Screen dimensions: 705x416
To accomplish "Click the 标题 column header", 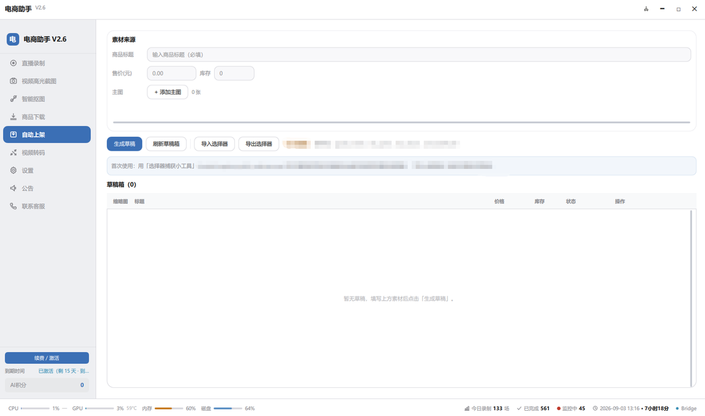I will pyautogui.click(x=140, y=201).
